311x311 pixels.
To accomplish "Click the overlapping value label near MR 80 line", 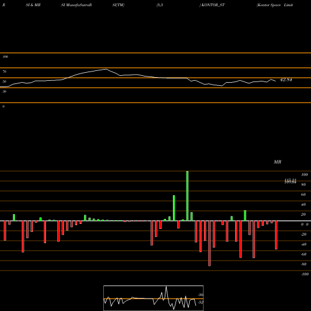I will click(x=290, y=181).
